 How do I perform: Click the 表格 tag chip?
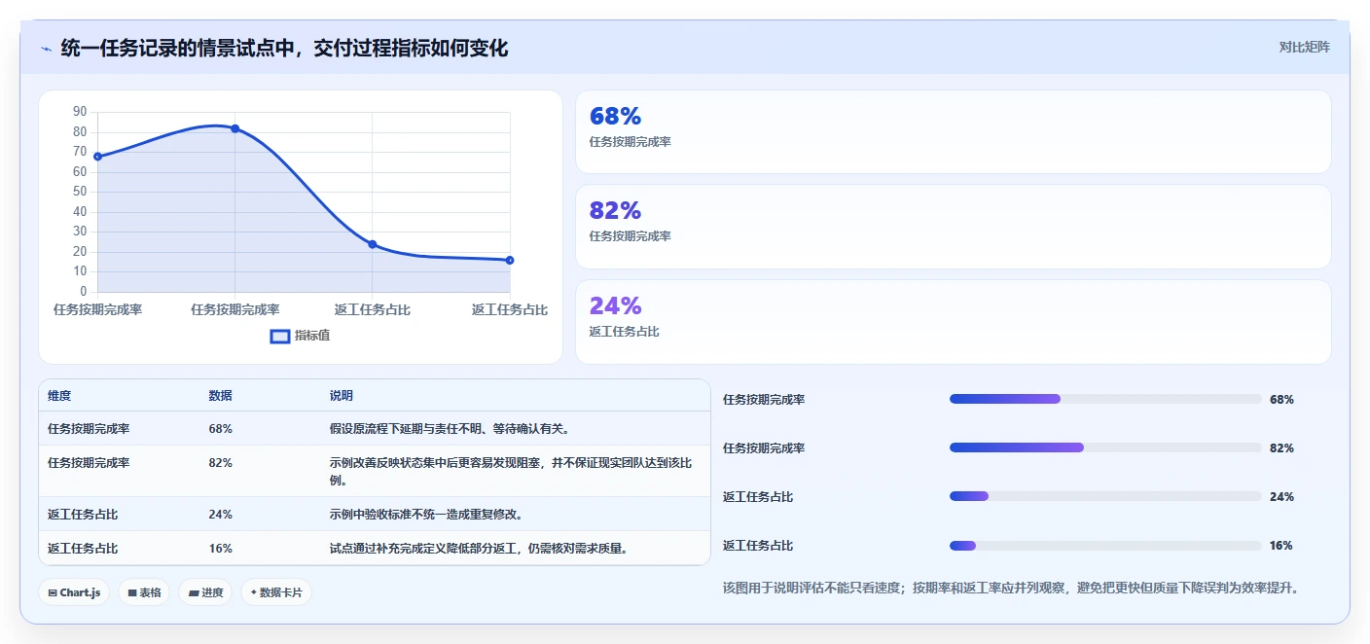pos(144,592)
